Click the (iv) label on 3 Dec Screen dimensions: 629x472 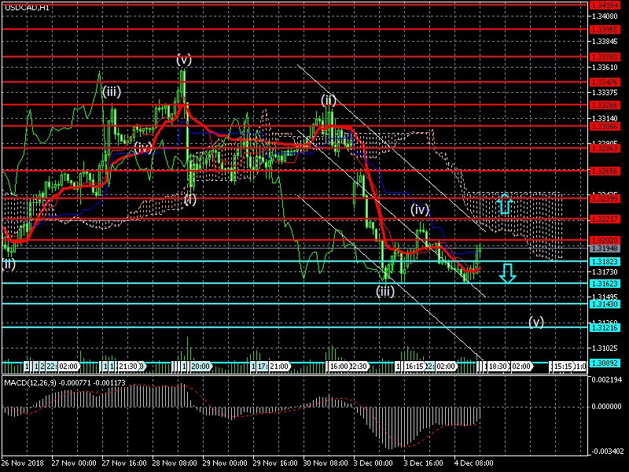(420, 209)
